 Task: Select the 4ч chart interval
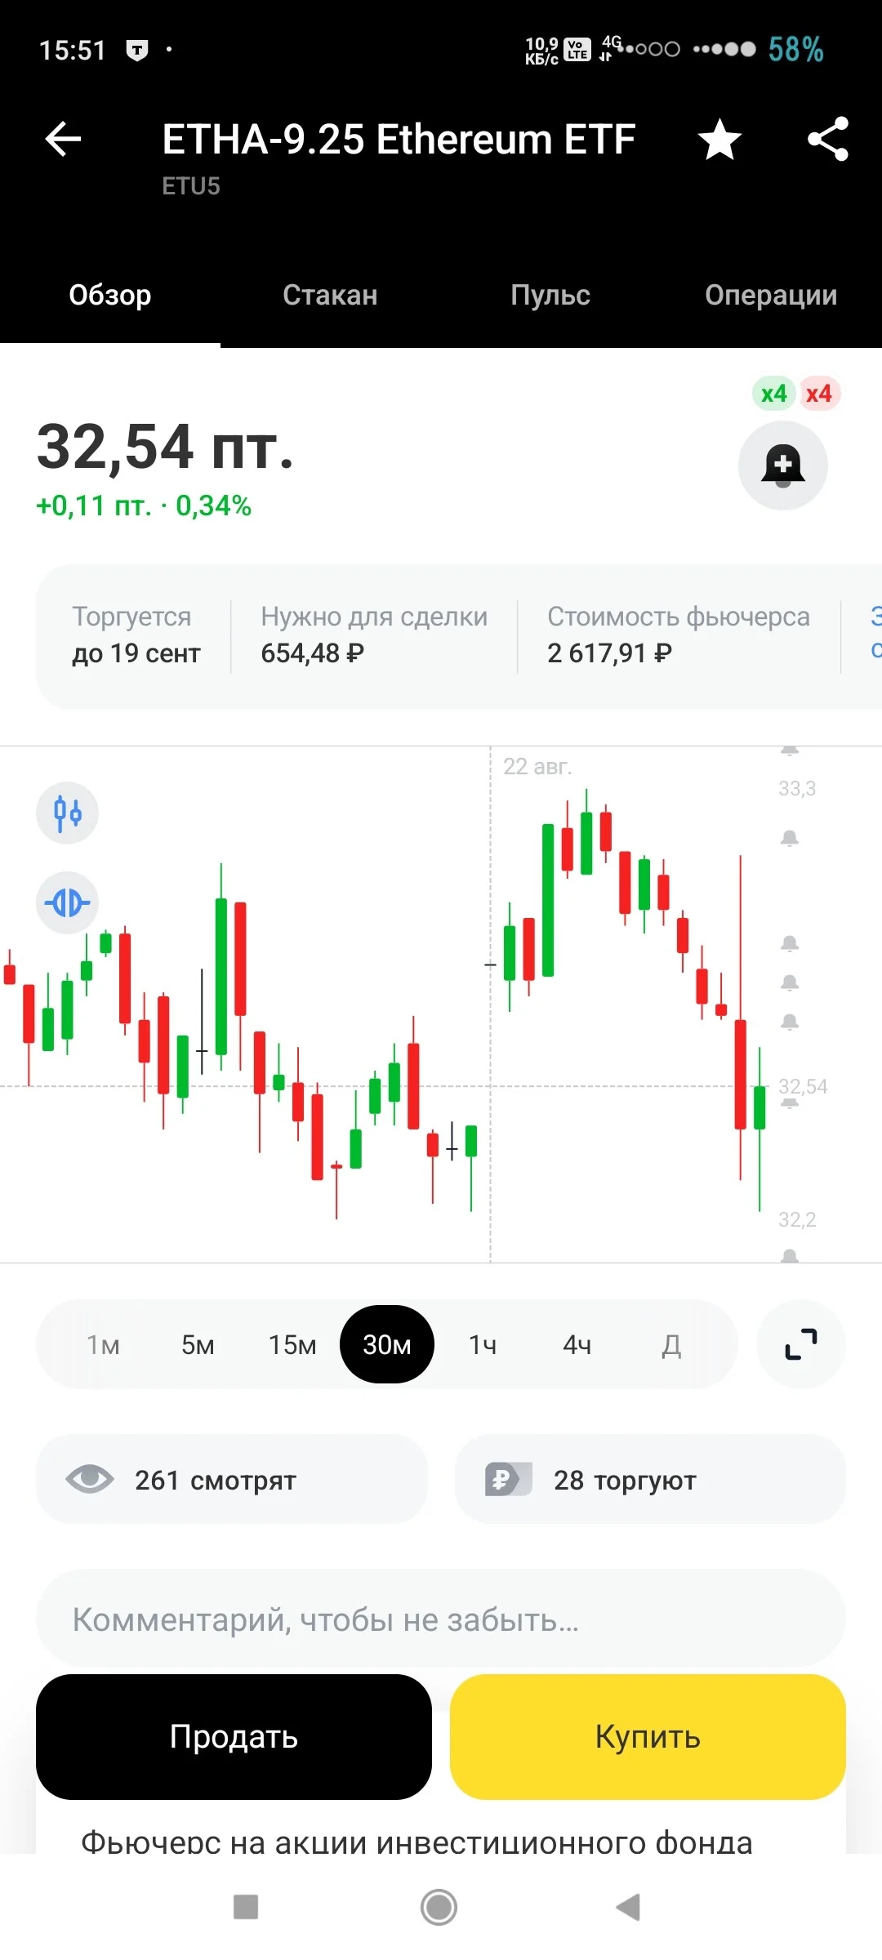point(577,1344)
